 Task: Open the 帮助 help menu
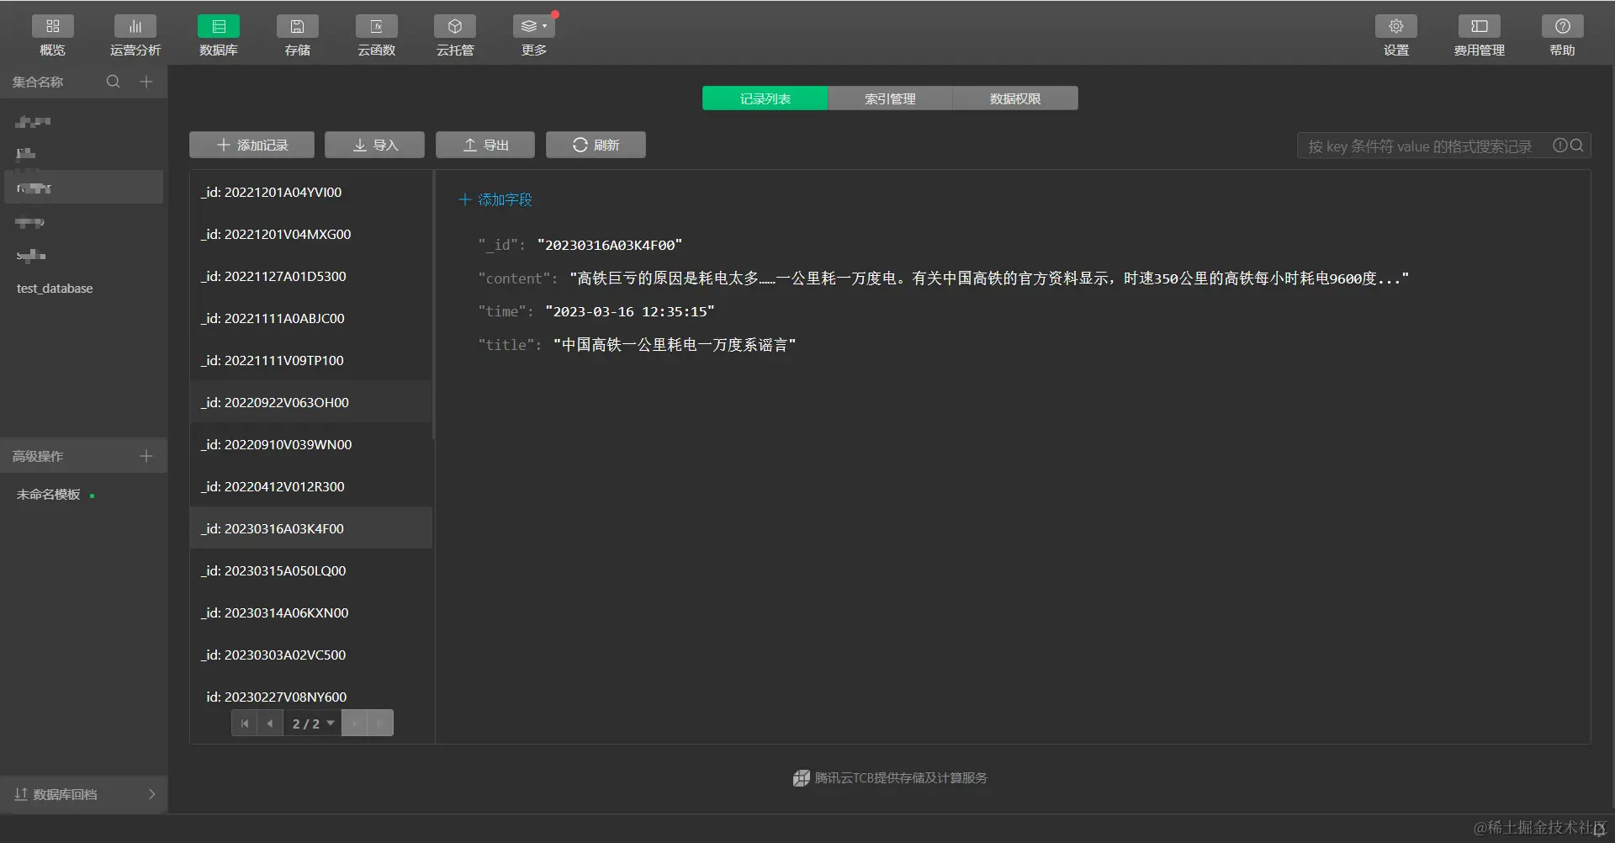click(1563, 35)
